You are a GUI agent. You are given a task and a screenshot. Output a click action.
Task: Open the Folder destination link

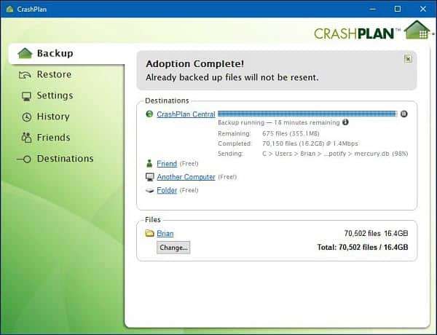[x=167, y=190]
